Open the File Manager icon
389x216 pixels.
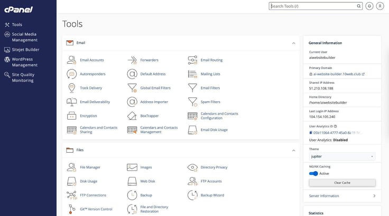pos(71,167)
